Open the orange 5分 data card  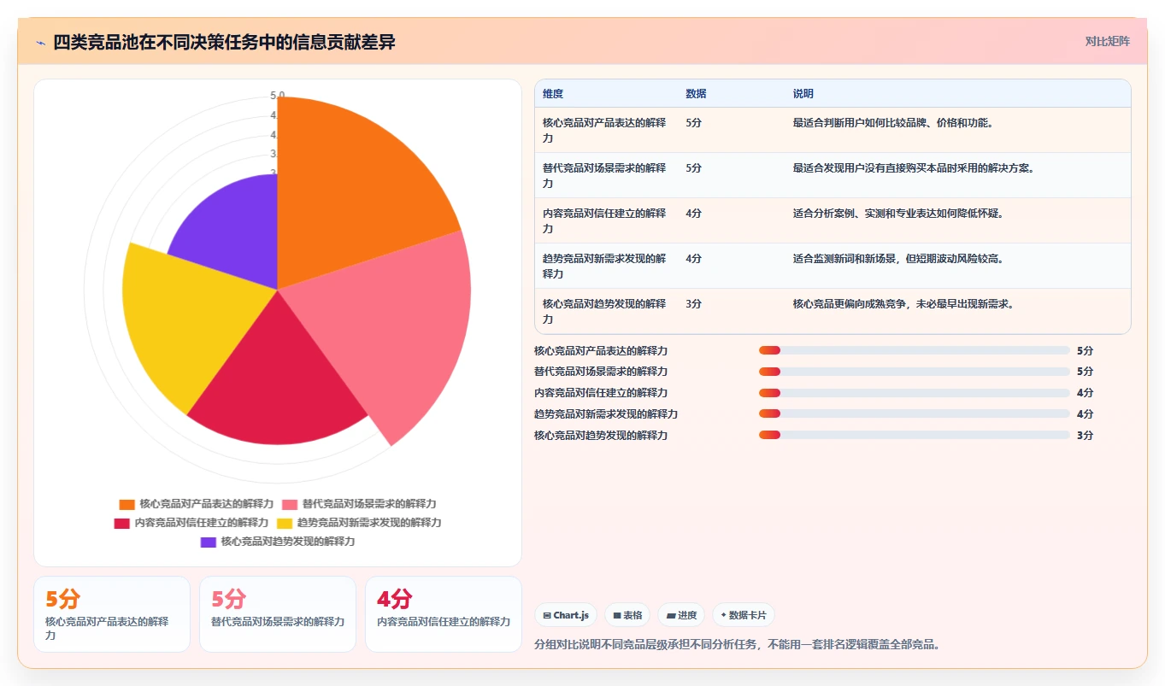112,614
